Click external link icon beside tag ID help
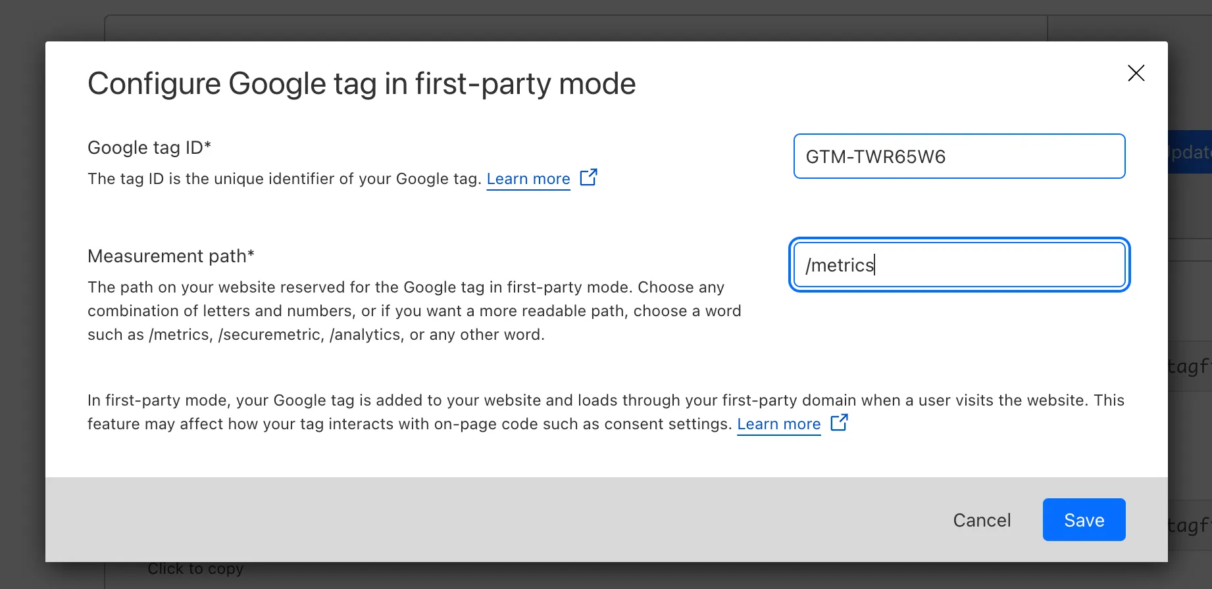The width and height of the screenshot is (1212, 589). [x=588, y=177]
